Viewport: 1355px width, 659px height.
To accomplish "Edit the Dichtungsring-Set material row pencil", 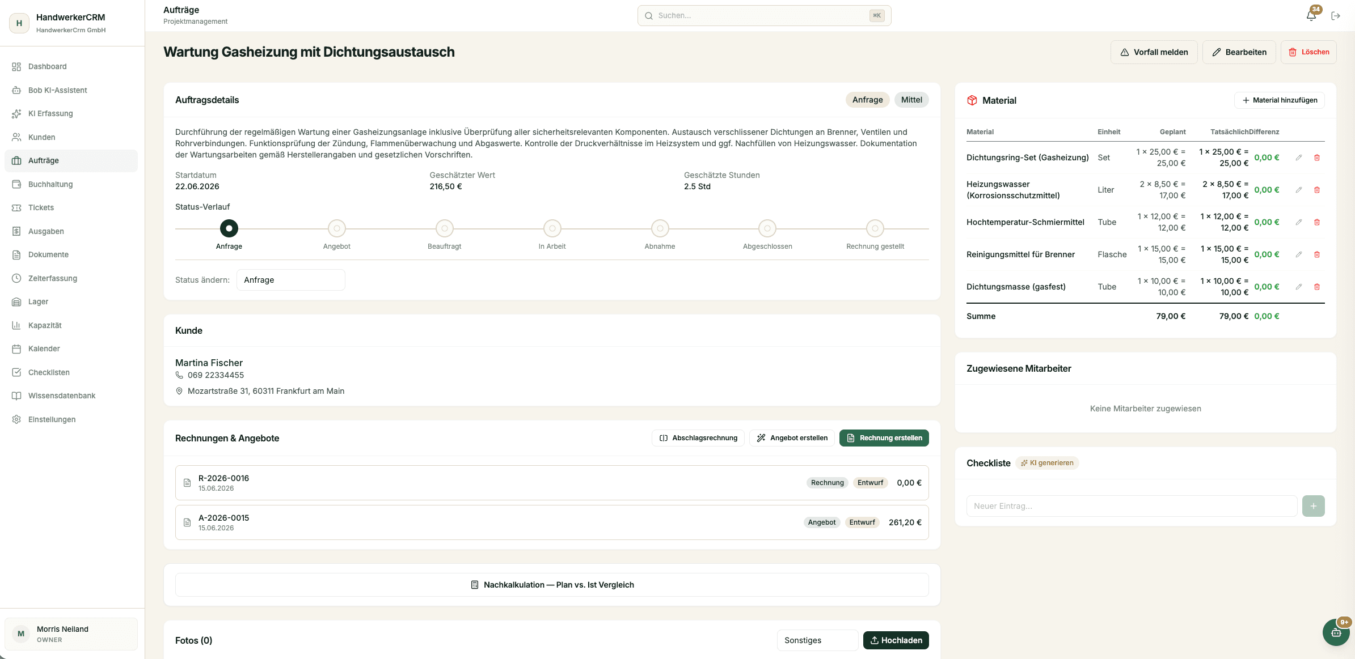I will coord(1299,158).
